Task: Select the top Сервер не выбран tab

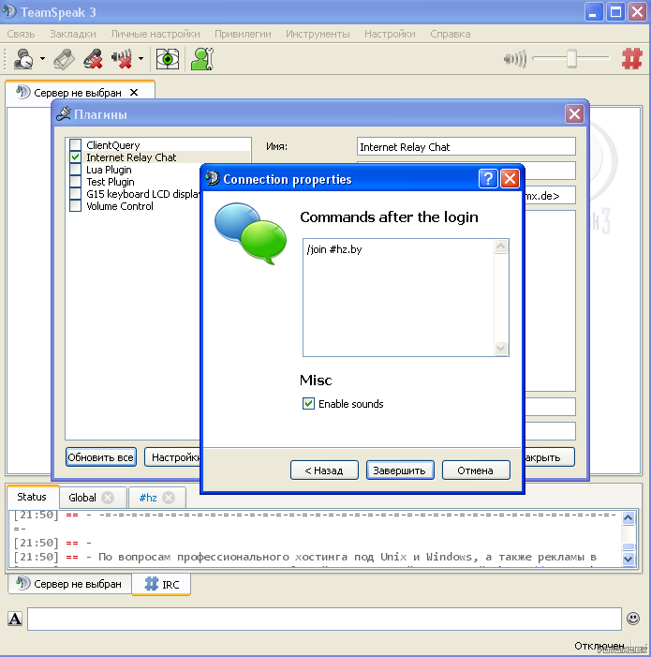Action: tap(80, 91)
